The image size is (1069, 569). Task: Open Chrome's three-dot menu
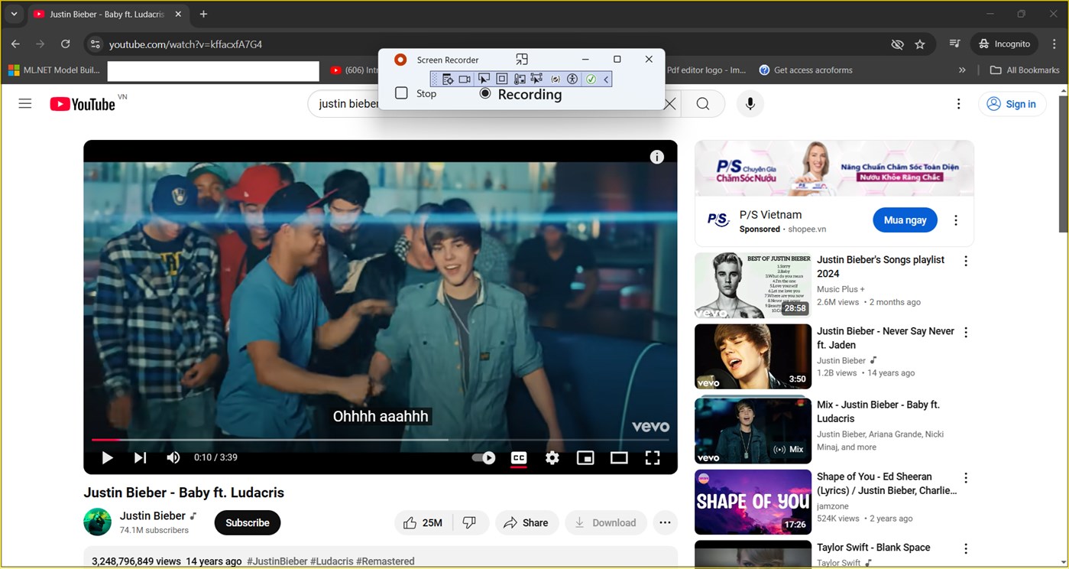point(1055,44)
